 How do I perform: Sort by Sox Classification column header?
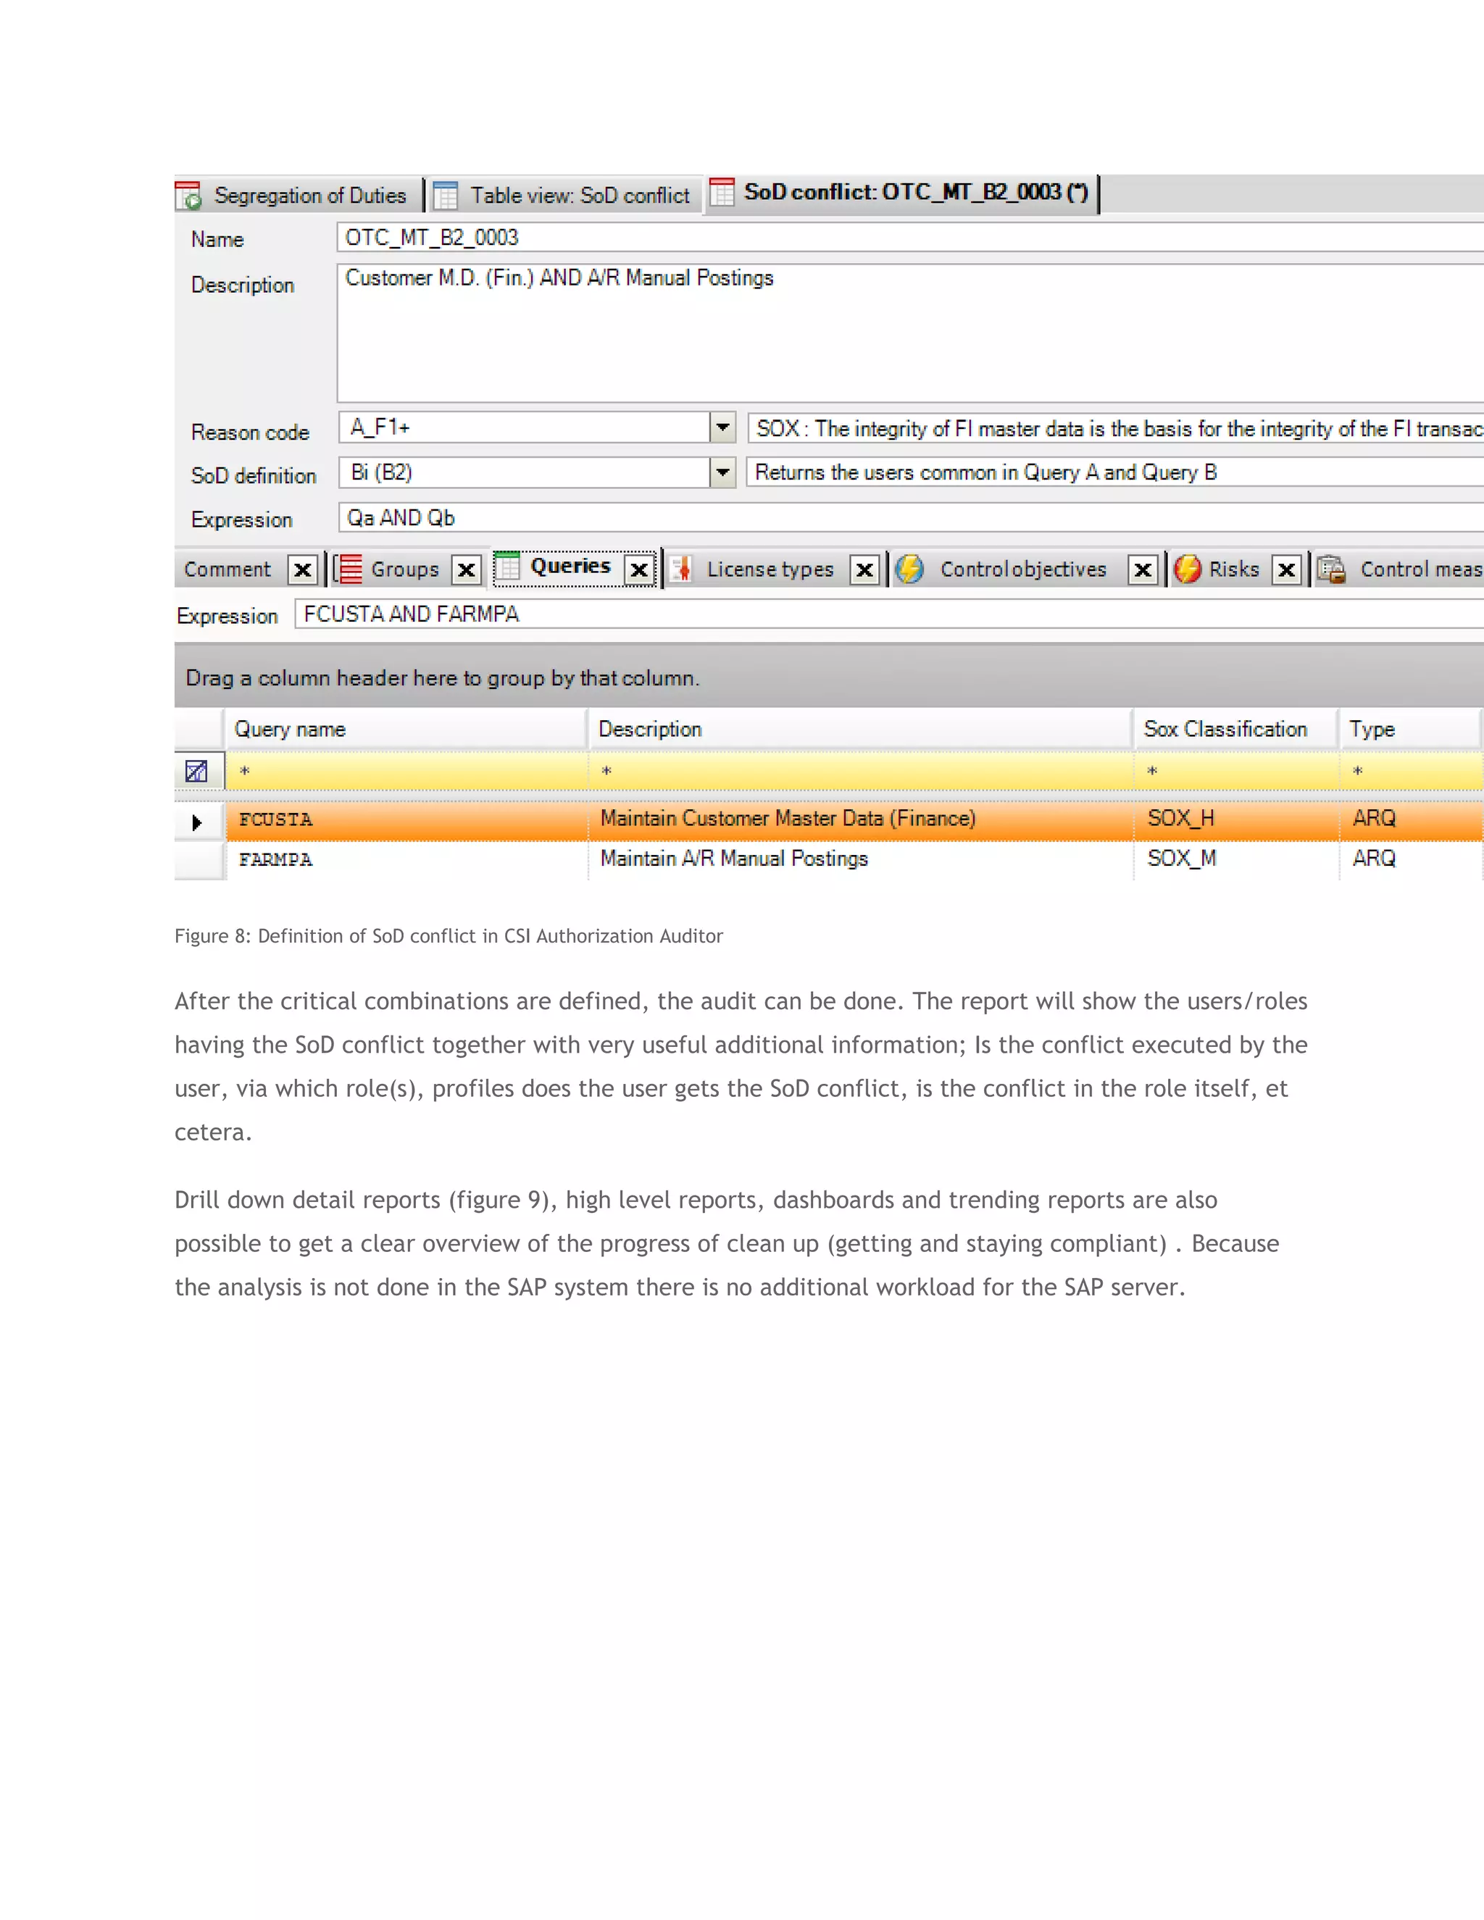click(x=1236, y=730)
